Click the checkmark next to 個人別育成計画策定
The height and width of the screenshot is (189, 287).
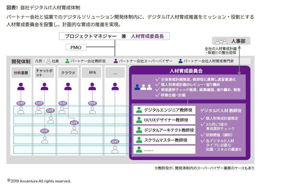202,118
